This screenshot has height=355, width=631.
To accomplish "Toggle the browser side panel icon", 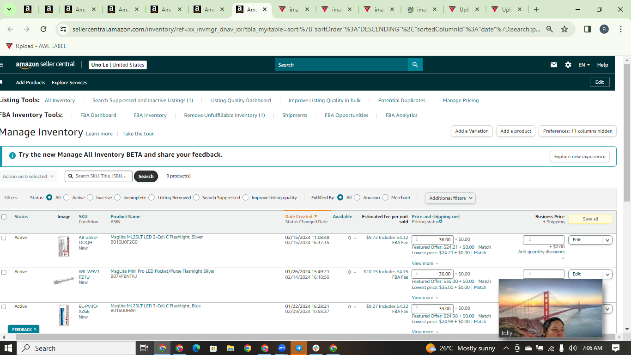I will click(x=588, y=29).
